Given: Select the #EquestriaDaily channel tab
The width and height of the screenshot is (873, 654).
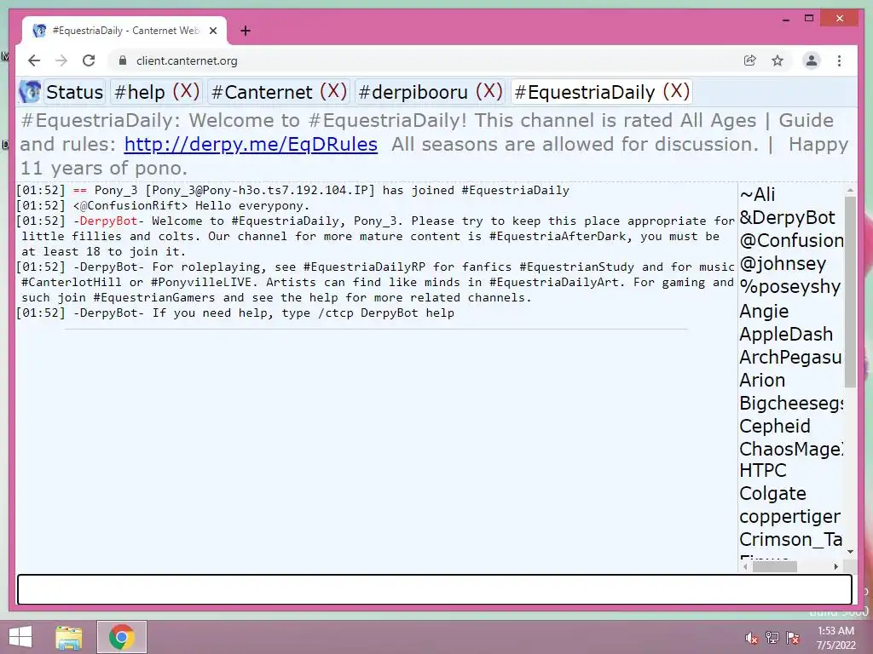Looking at the screenshot, I should [585, 92].
